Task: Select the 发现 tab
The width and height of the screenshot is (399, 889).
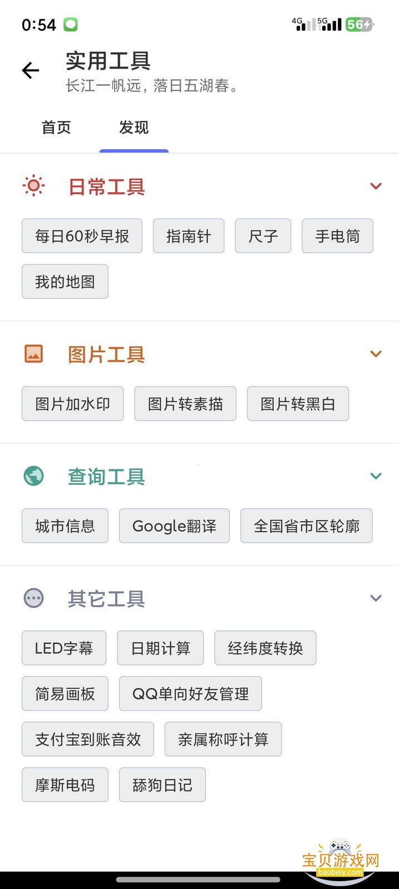Action: [134, 128]
